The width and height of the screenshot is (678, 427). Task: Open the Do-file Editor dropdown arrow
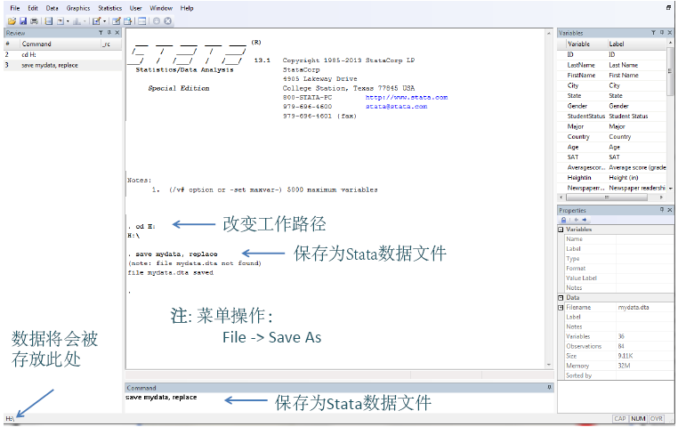click(105, 20)
